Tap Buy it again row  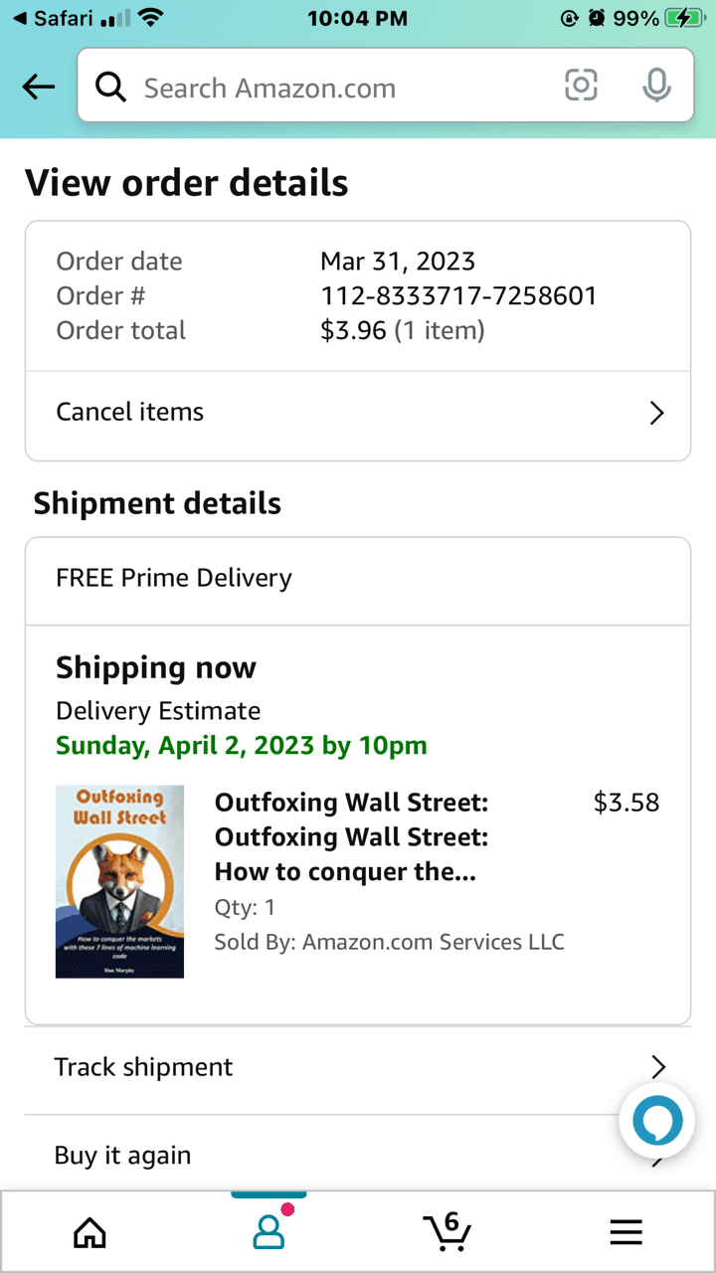click(x=122, y=1156)
